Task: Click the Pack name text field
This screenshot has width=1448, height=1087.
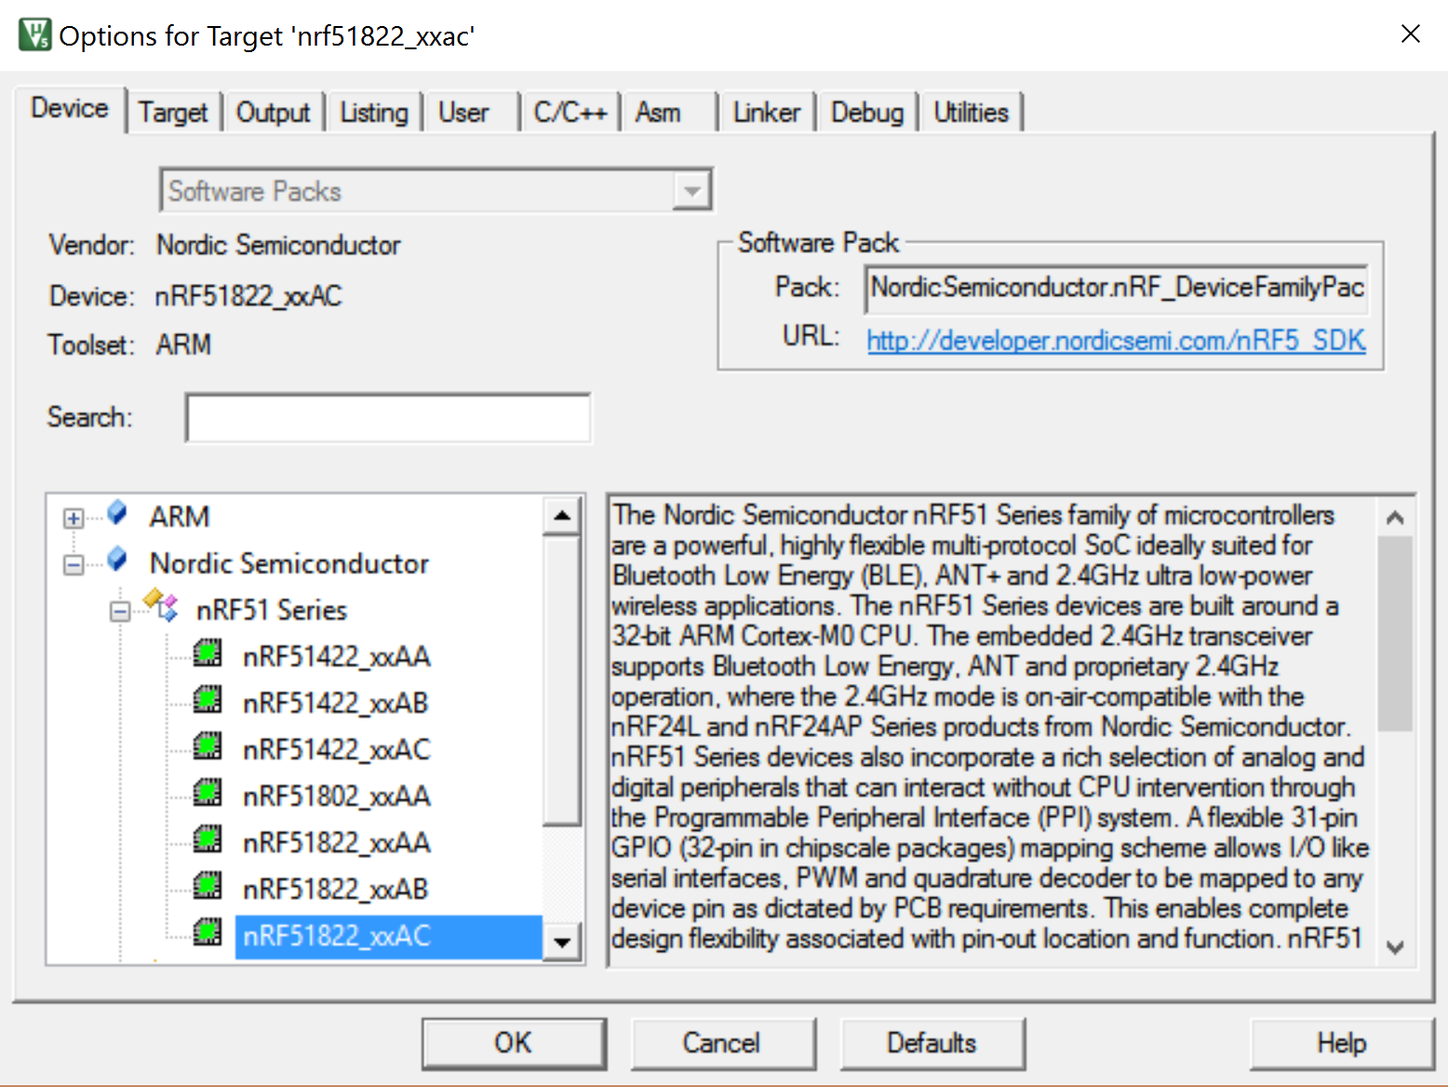Action: (x=1117, y=288)
